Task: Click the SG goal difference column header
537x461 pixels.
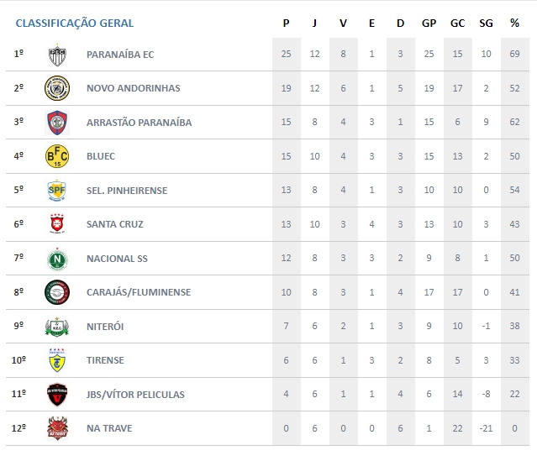Action: [486, 23]
